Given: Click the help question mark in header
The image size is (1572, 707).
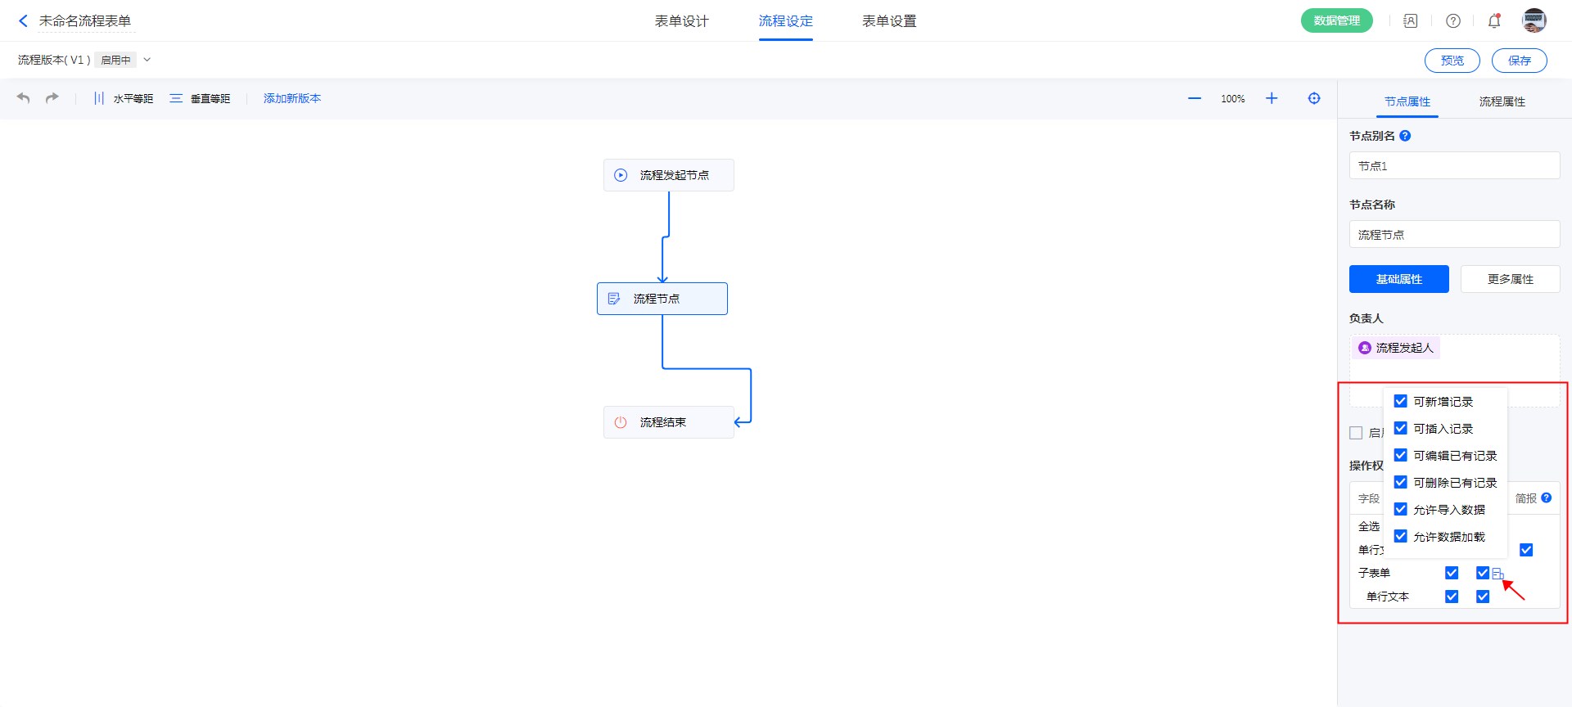Looking at the screenshot, I should pos(1453,21).
